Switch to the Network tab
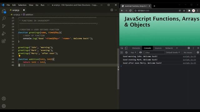The image size is (200, 112). 169,48
